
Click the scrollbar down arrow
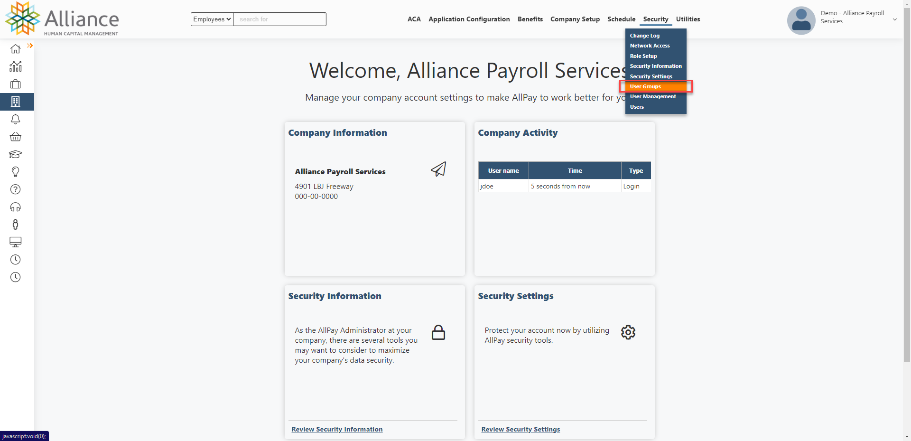pos(907,437)
